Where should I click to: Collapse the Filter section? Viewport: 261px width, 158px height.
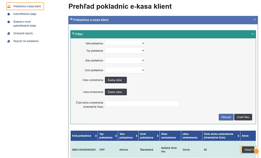tap(252, 34)
